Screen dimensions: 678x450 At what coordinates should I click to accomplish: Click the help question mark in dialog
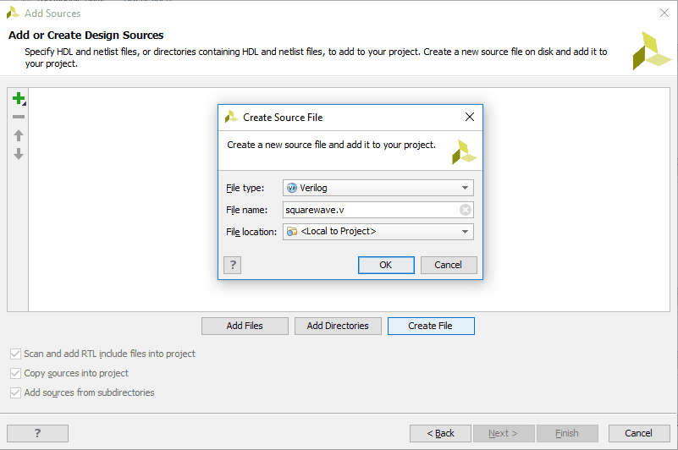coord(234,265)
